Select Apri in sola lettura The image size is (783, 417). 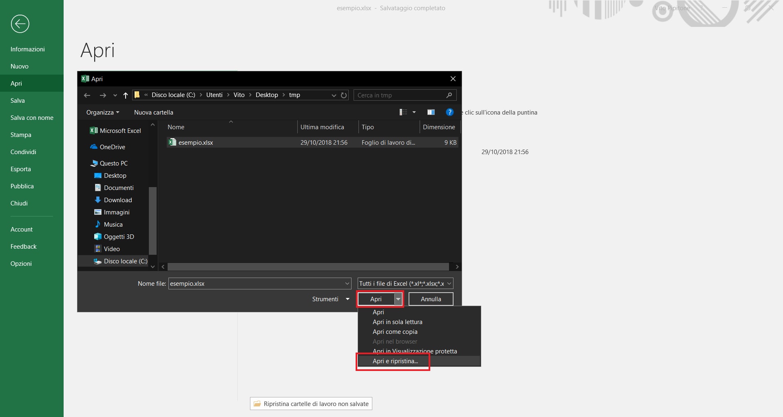[397, 322]
